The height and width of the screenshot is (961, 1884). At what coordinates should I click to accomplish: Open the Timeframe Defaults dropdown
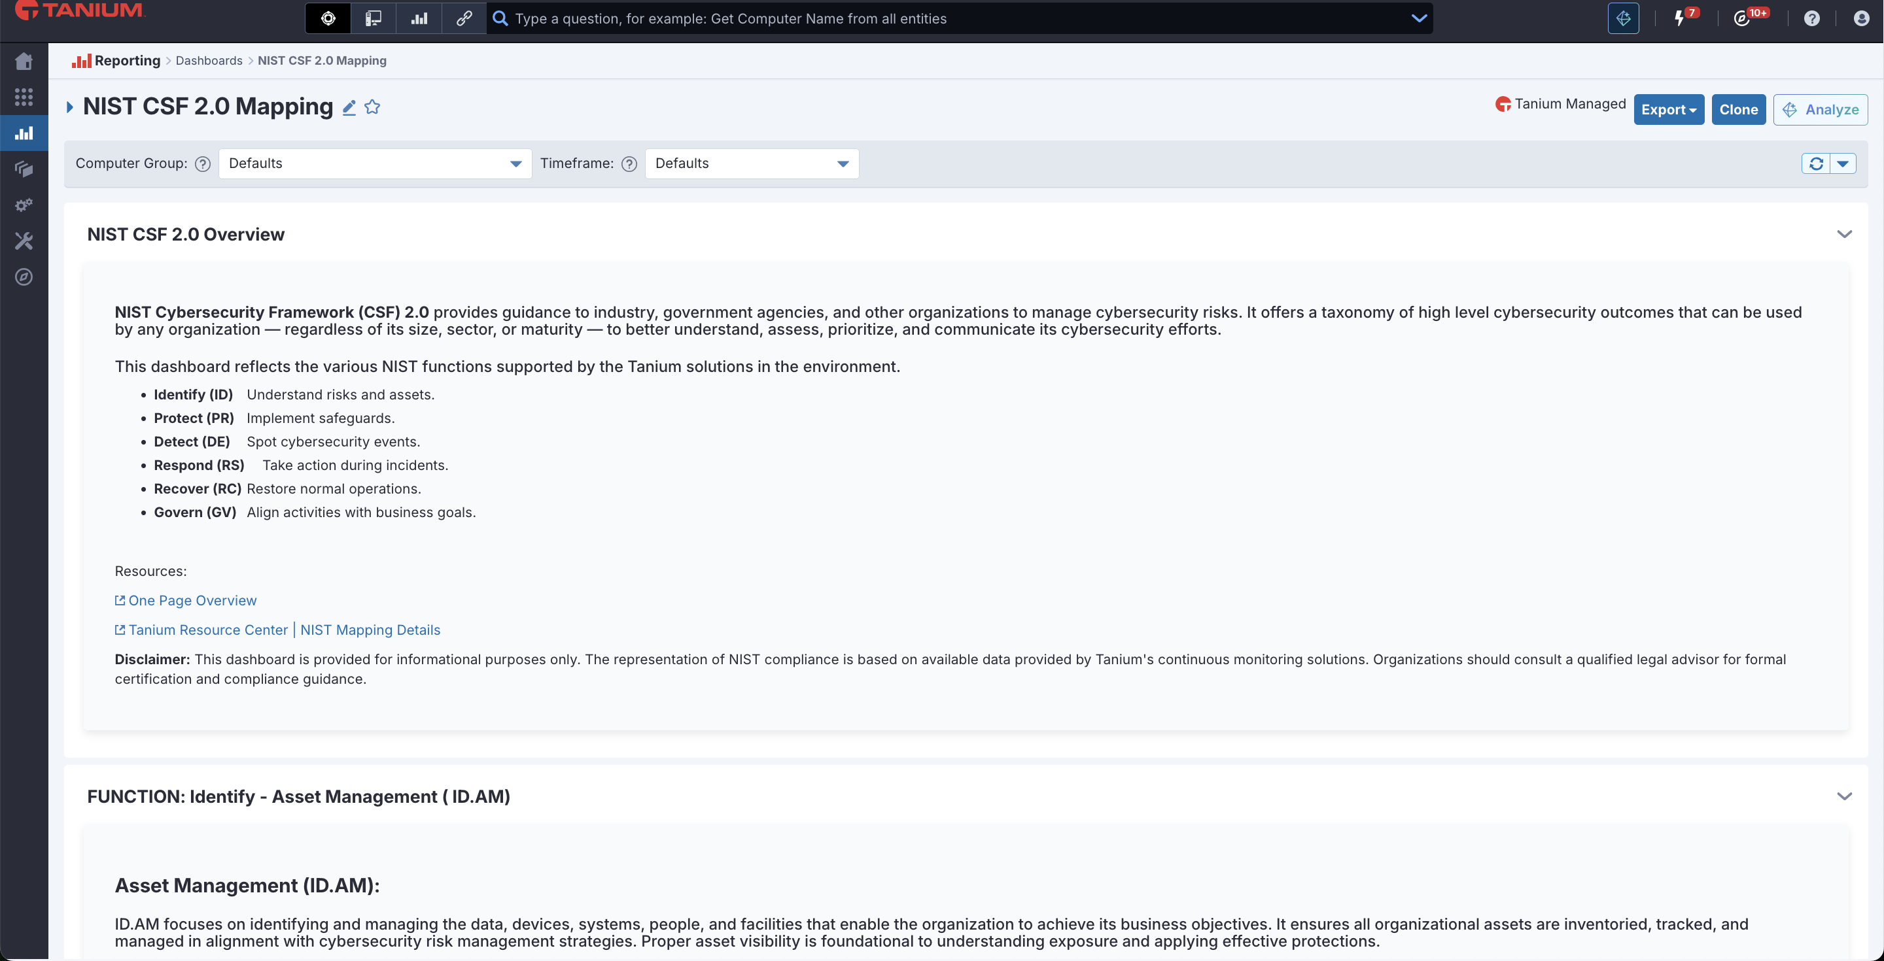[x=751, y=163]
